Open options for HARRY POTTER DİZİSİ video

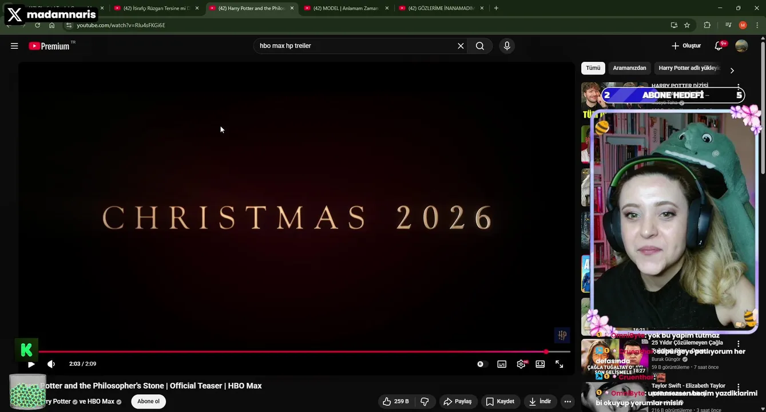pos(739,87)
